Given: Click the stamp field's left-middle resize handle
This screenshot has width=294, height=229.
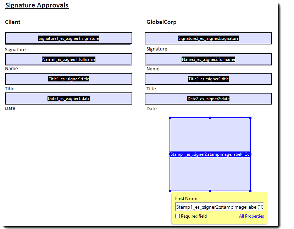Looking at the screenshot, I should coord(170,154).
